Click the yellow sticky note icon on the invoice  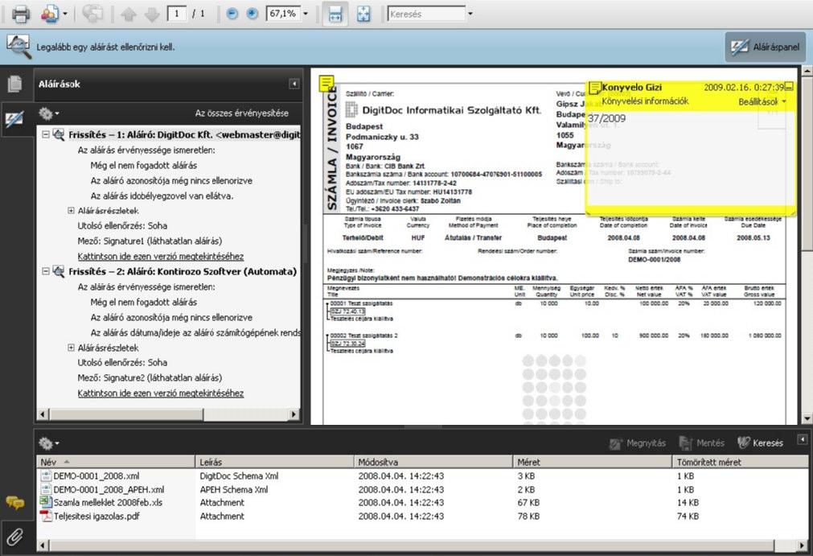click(326, 82)
